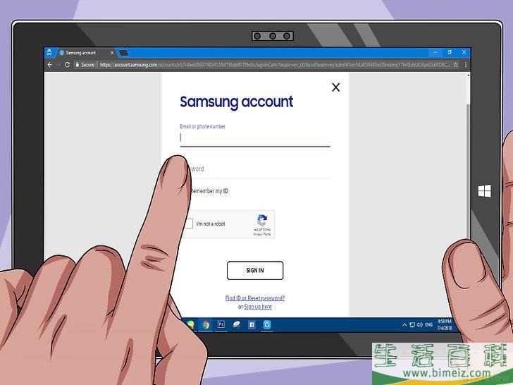Viewport: 513px width, 385px height.
Task: Tap the tablet's Windows logo button
Action: click(x=485, y=191)
